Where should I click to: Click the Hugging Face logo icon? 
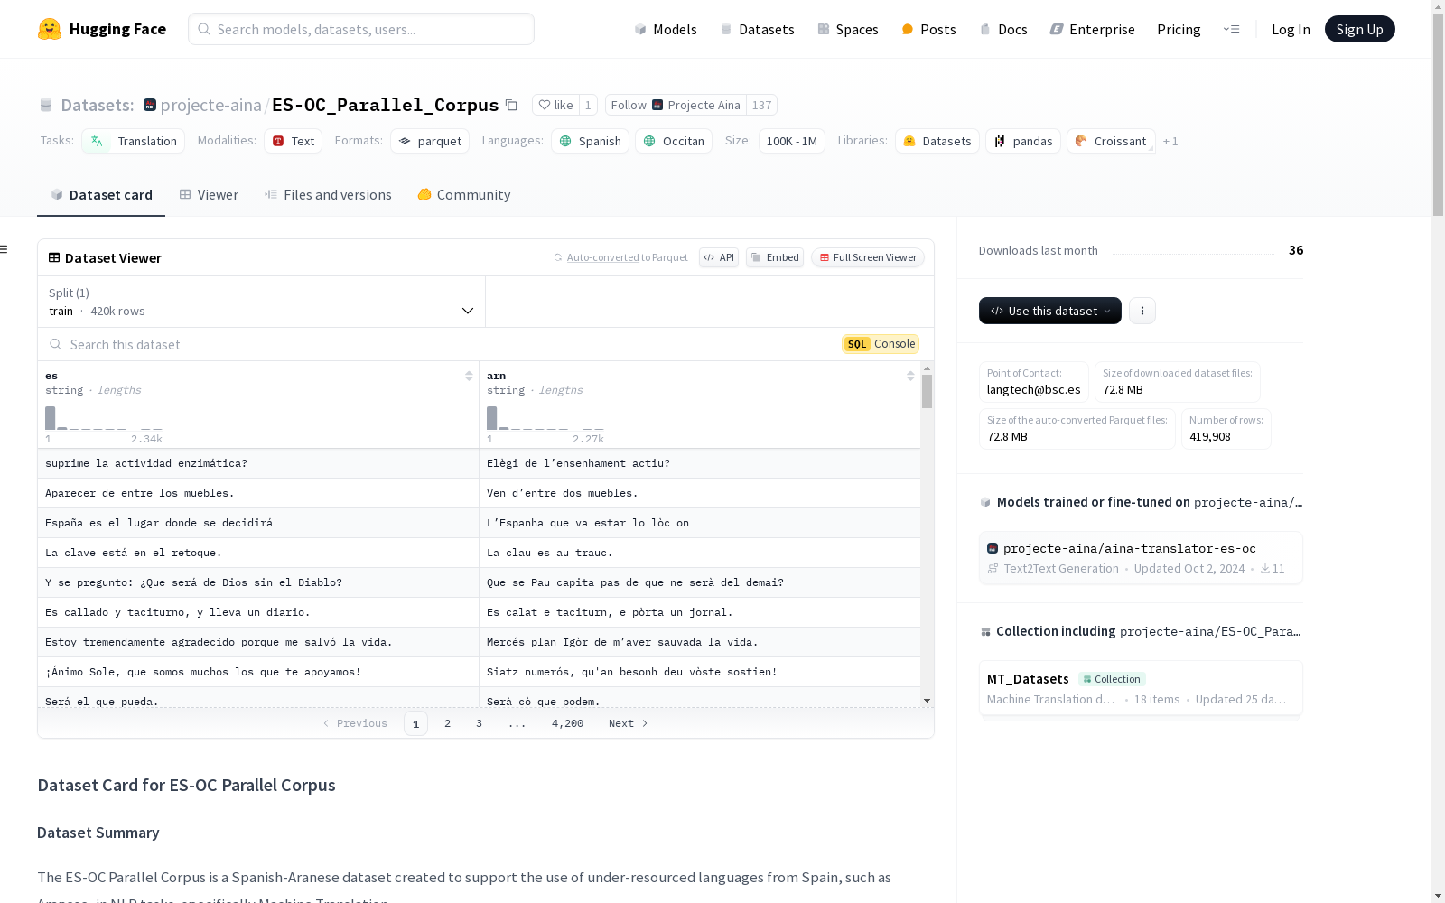[50, 29]
